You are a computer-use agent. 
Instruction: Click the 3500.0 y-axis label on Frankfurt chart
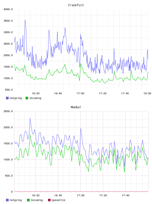click(8, 21)
